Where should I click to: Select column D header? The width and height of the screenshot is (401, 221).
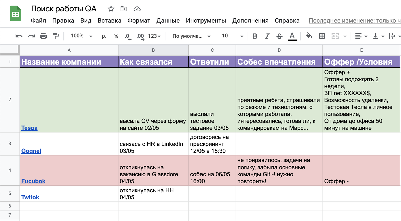coord(279,50)
